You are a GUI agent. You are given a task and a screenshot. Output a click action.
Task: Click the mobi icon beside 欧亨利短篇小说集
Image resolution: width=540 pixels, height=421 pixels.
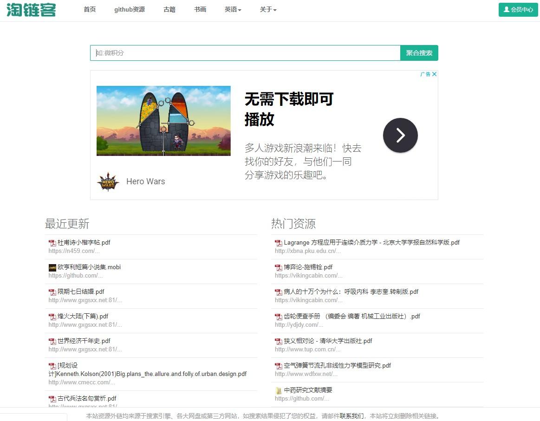[x=52, y=267]
